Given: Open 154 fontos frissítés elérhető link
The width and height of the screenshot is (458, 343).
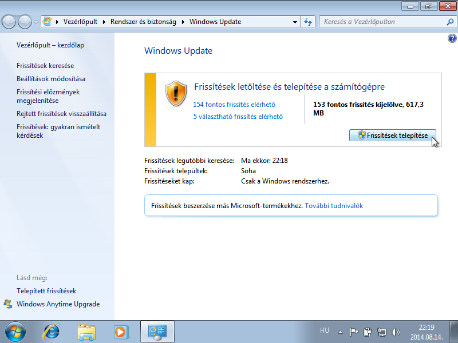Looking at the screenshot, I should [234, 105].
